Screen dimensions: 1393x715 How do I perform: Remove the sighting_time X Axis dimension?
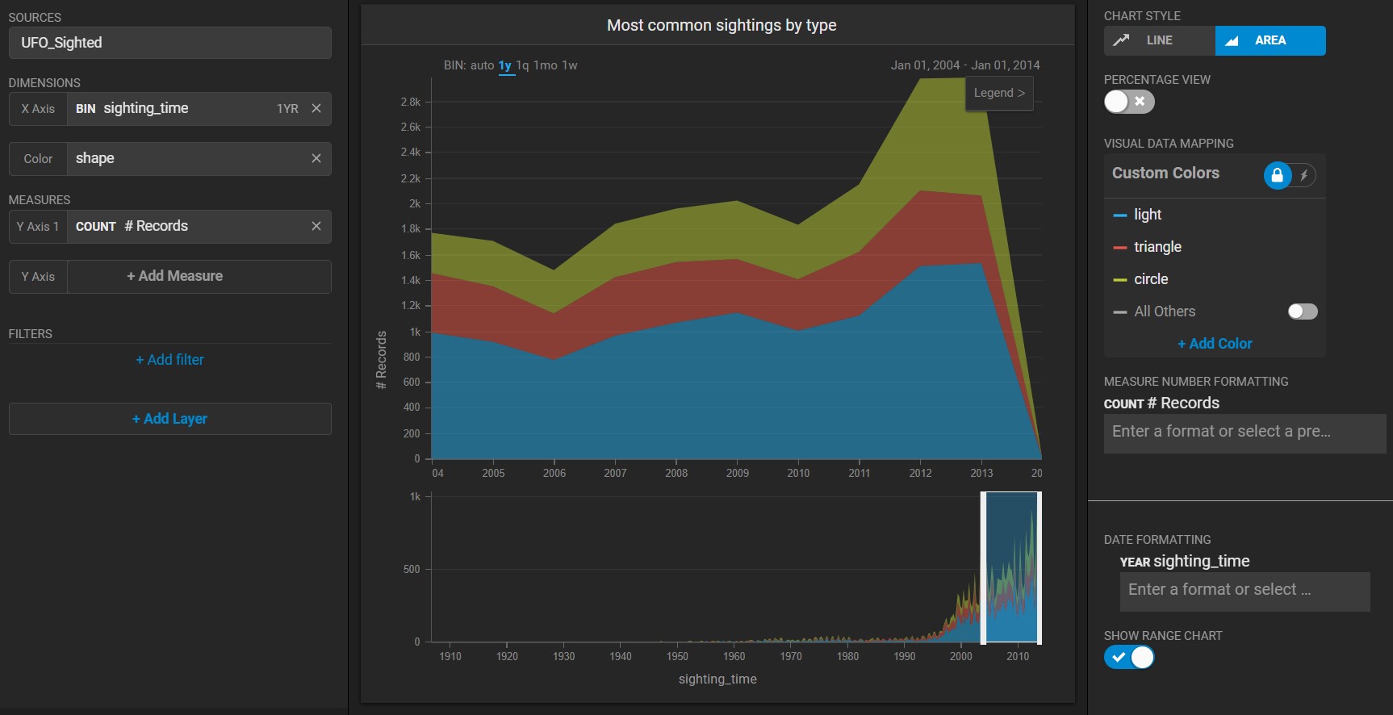pos(316,108)
